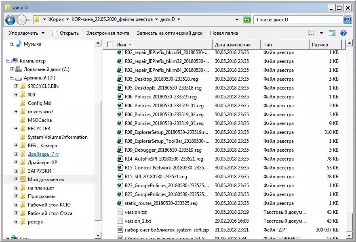Collapse the Архивный (D:) node
The image size is (356, 242).
pyautogui.click(x=12, y=78)
